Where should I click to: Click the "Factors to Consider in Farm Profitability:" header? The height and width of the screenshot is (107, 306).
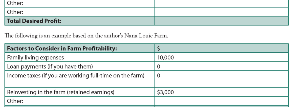coord(62,49)
